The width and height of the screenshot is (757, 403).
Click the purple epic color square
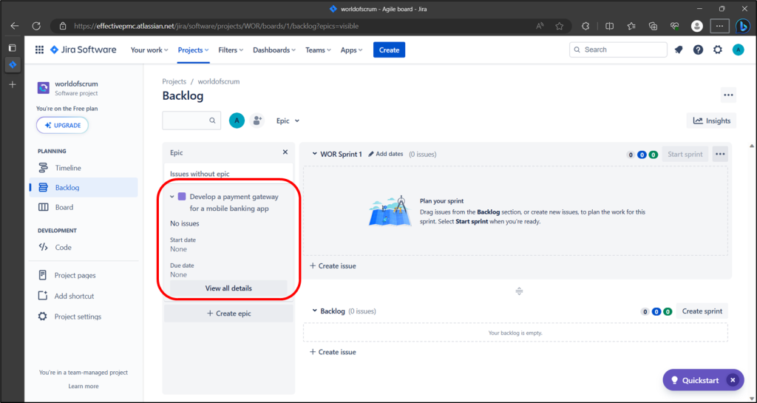point(182,197)
